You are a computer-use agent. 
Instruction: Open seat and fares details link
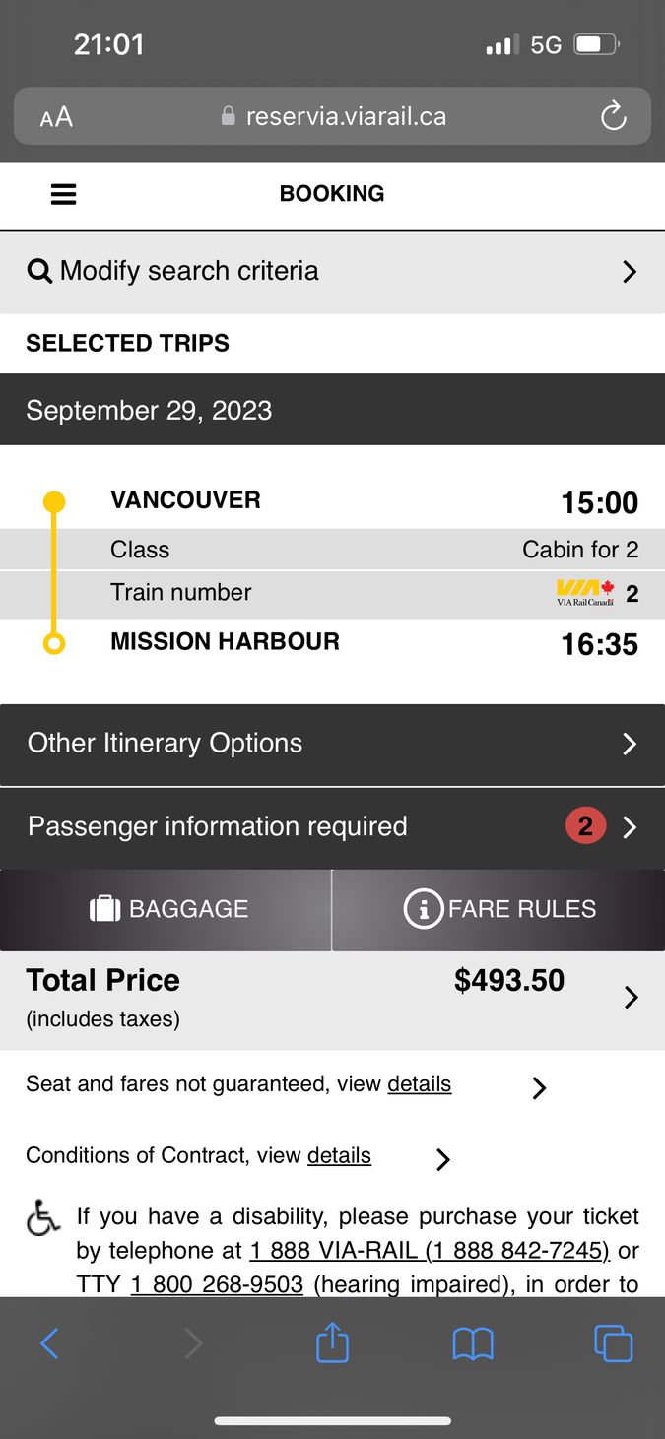pos(419,1084)
